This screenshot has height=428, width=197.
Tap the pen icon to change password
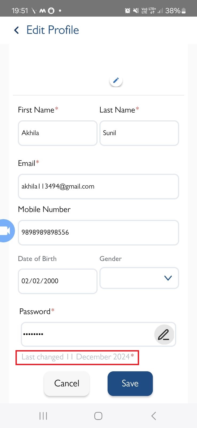(164, 334)
